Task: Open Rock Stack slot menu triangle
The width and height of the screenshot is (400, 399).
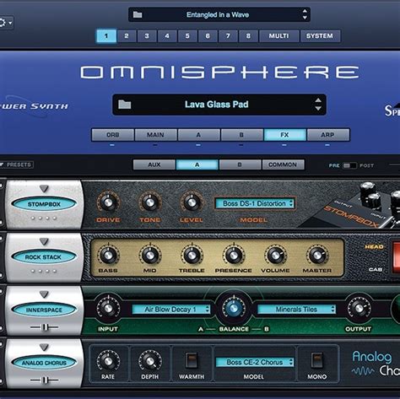Action: tap(44, 241)
